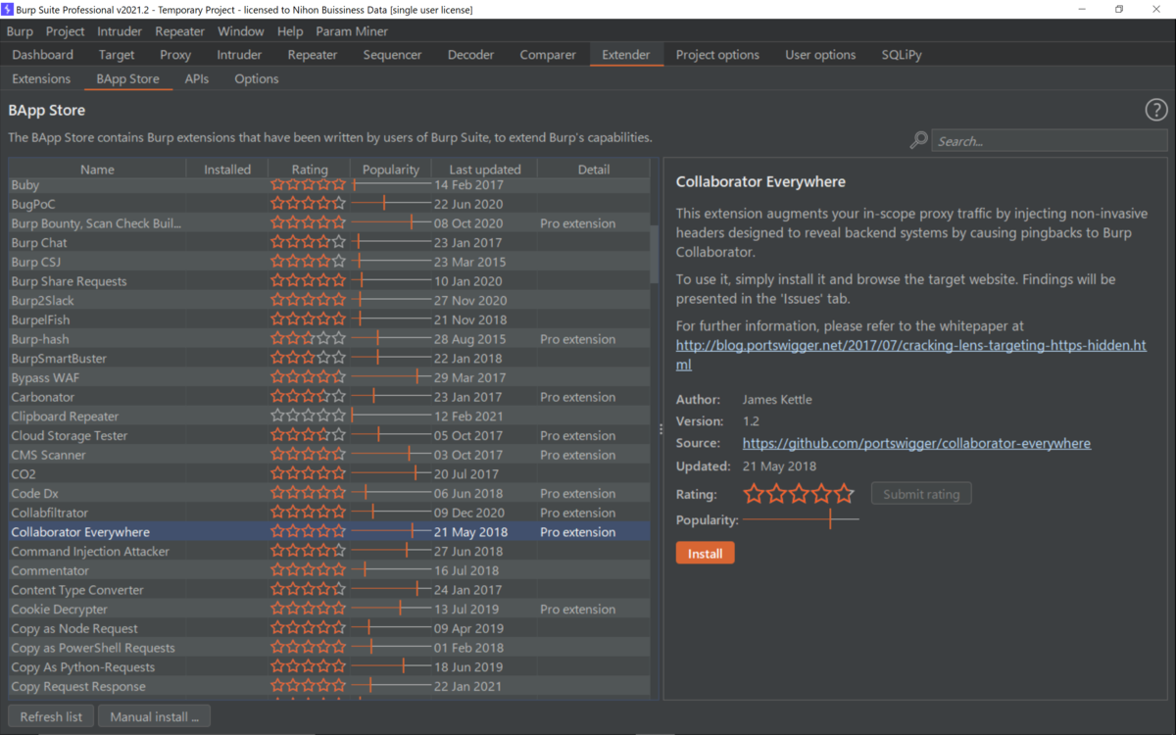Switch to the SQLiPy tab
This screenshot has height=735, width=1176.
(902, 55)
